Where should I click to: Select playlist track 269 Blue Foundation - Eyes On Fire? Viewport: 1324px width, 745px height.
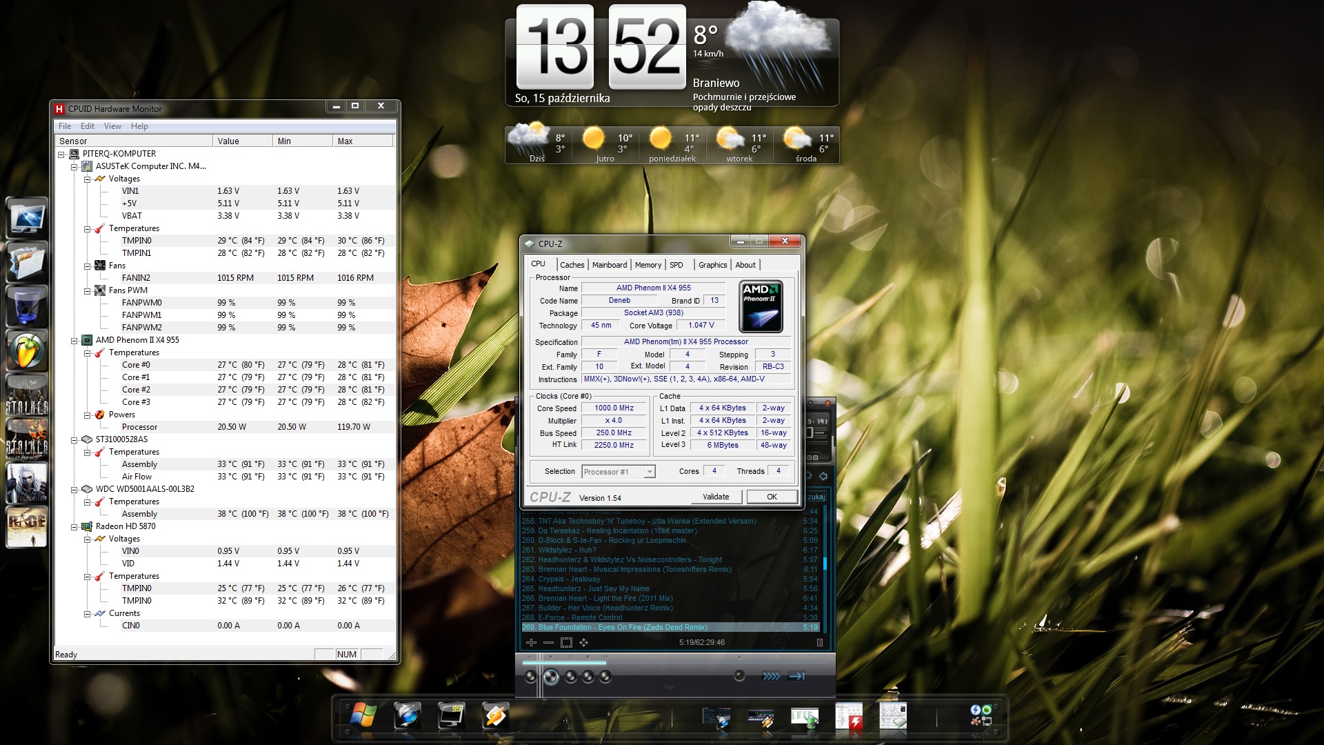tap(670, 627)
